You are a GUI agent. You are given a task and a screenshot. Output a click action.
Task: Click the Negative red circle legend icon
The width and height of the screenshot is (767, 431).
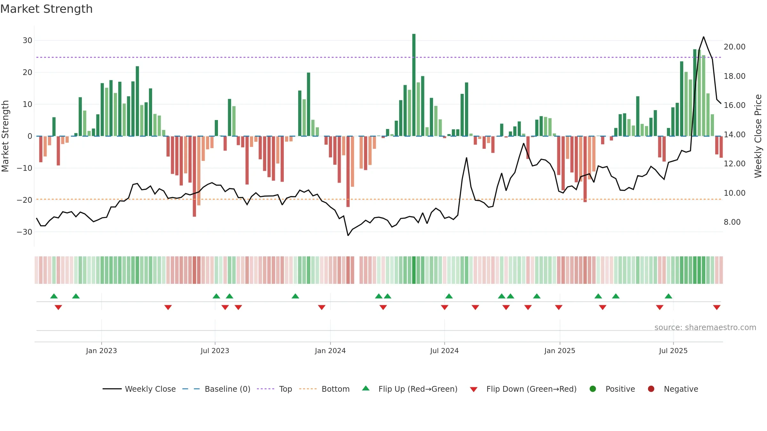click(x=651, y=389)
